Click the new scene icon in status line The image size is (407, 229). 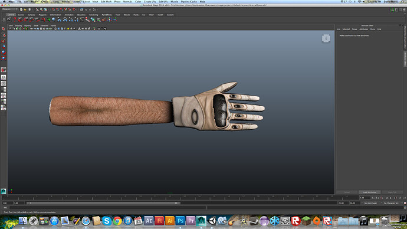pyautogui.click(x=21, y=9)
